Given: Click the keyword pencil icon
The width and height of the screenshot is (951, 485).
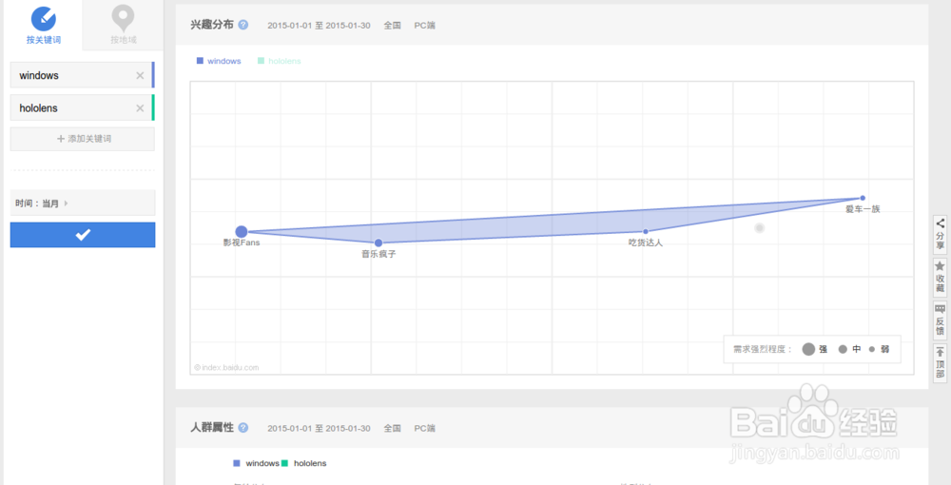Looking at the screenshot, I should (x=44, y=18).
